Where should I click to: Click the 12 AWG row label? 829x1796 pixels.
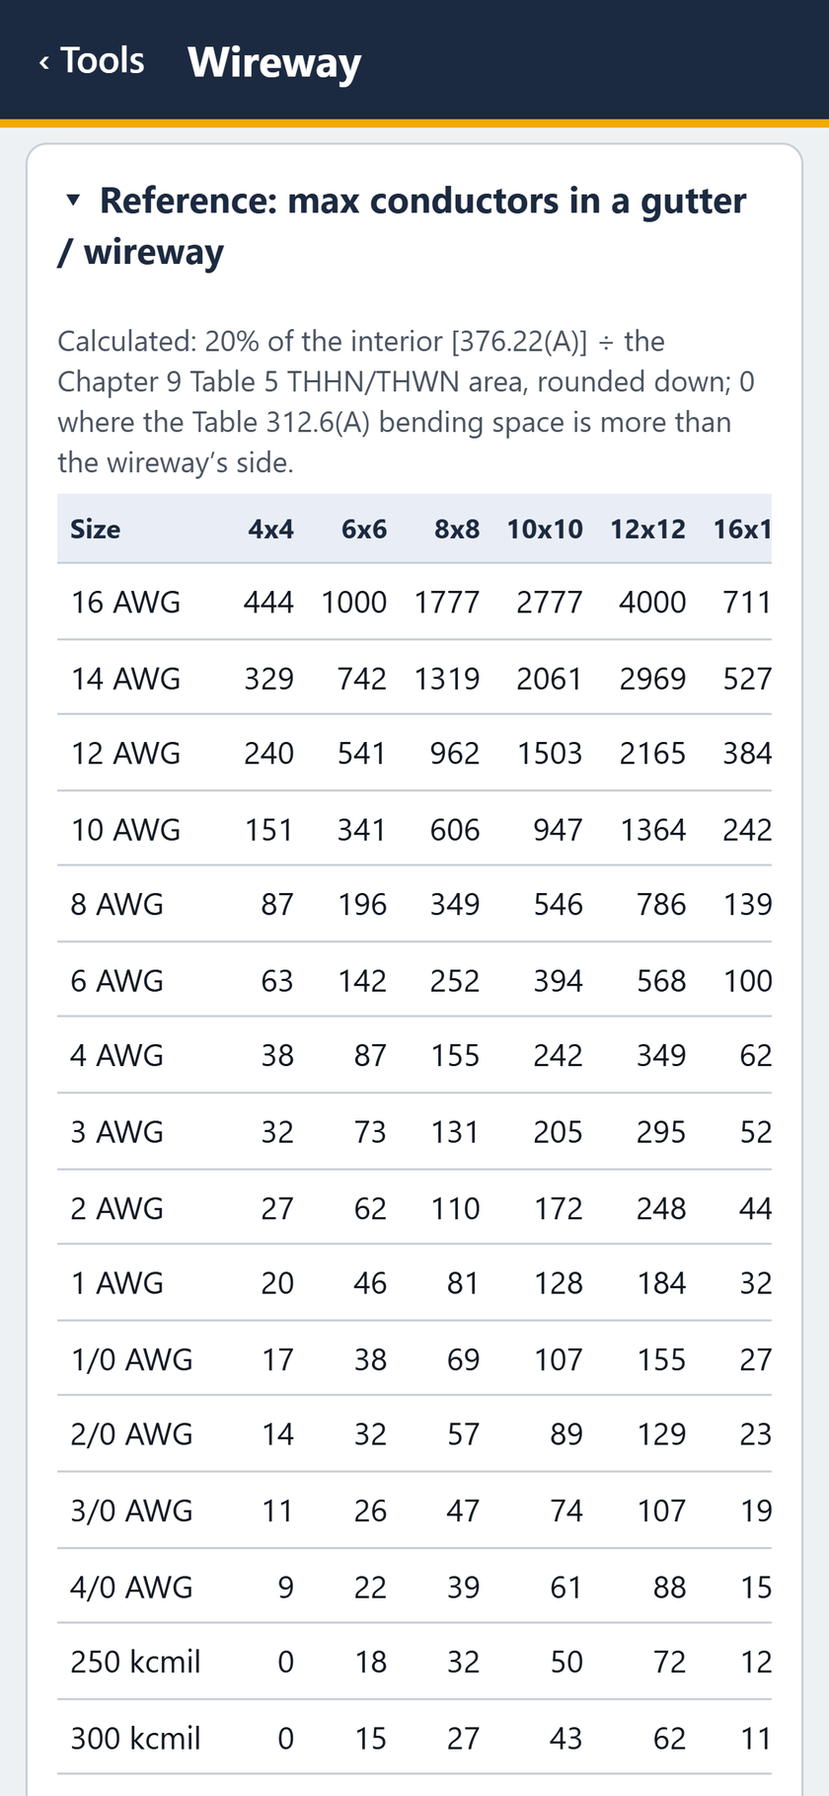[x=125, y=753]
